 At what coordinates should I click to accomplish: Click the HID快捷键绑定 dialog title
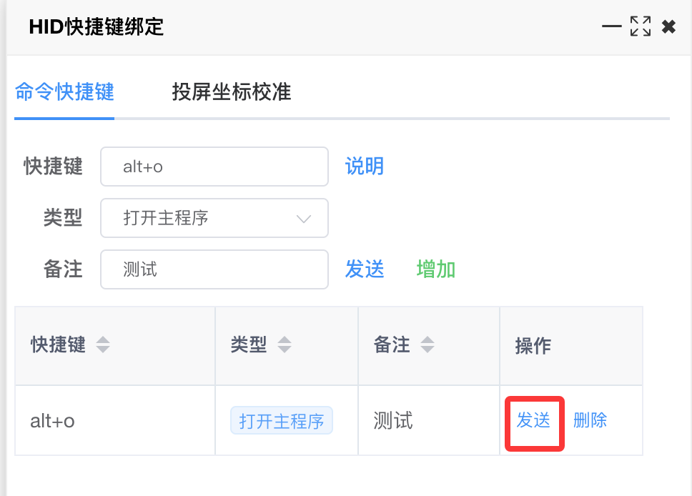97,27
